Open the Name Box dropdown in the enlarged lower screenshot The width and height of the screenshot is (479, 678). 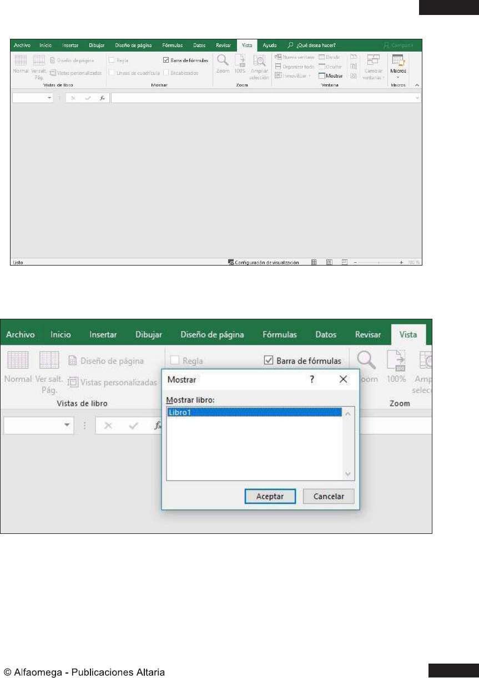(x=67, y=425)
